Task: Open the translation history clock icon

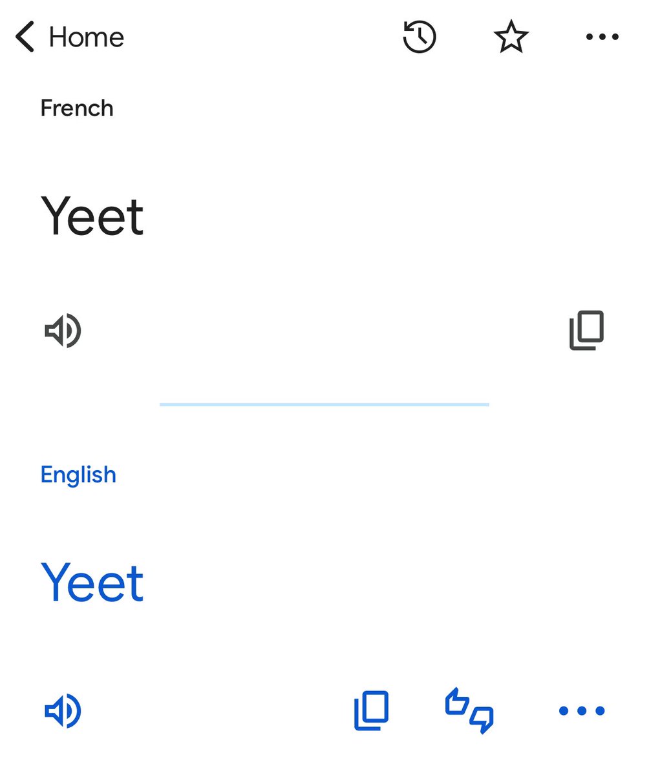Action: point(420,37)
